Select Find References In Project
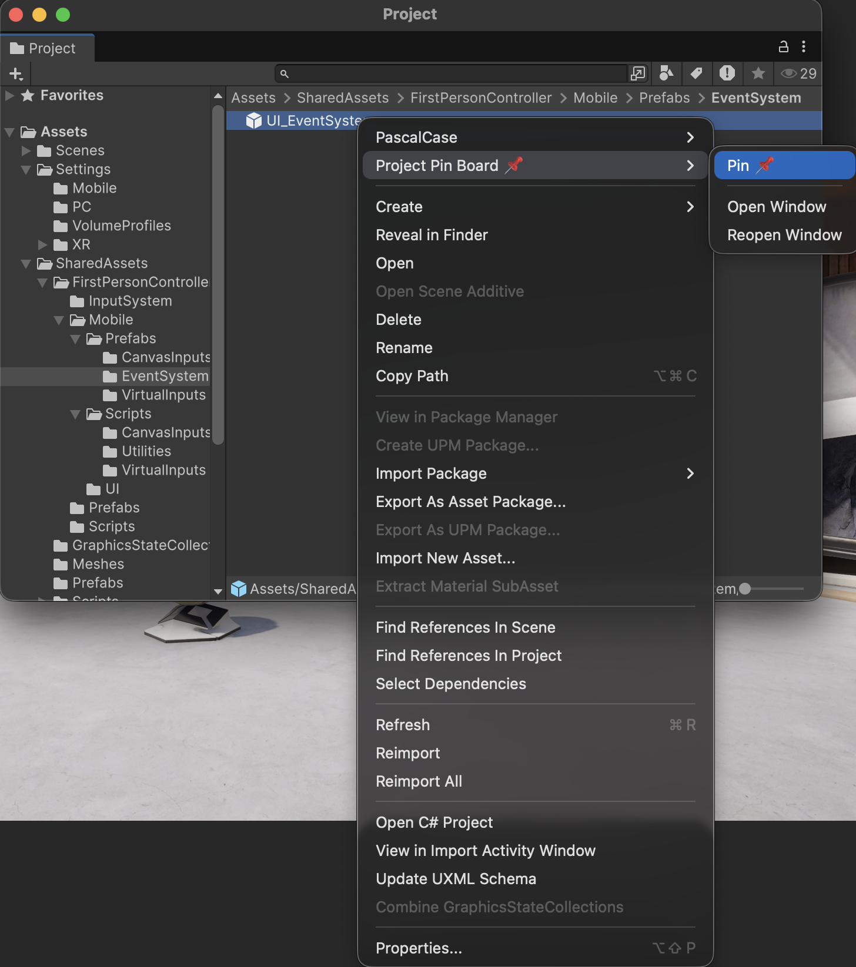 469,656
